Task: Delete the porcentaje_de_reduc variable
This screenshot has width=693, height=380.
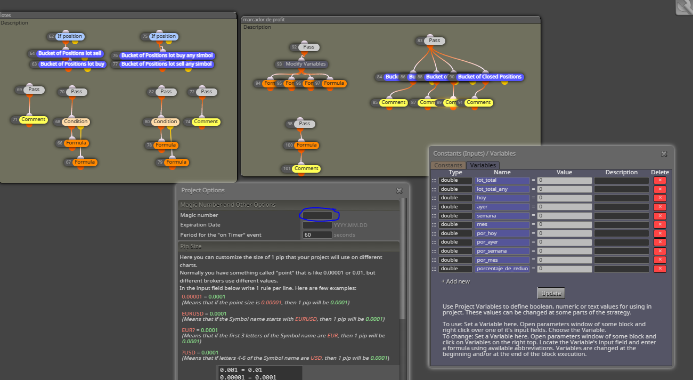Action: click(659, 269)
